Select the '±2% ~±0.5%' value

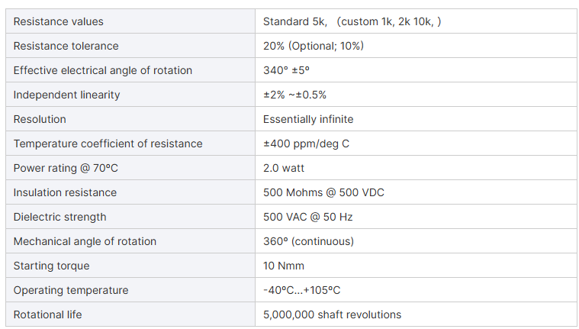coord(294,95)
